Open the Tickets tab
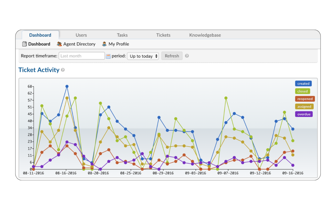Screen dimensions: 336x210 click(163, 35)
